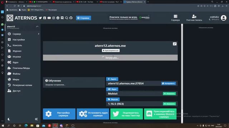229x128 pixels.
Task: Open a new browser tab plus button
Action: click(x=148, y=2)
